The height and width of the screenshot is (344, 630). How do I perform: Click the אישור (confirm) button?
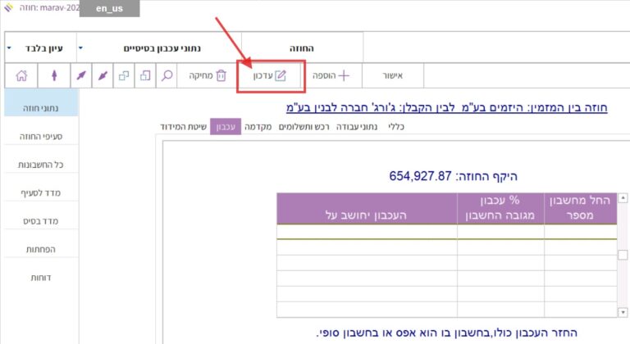pos(392,75)
